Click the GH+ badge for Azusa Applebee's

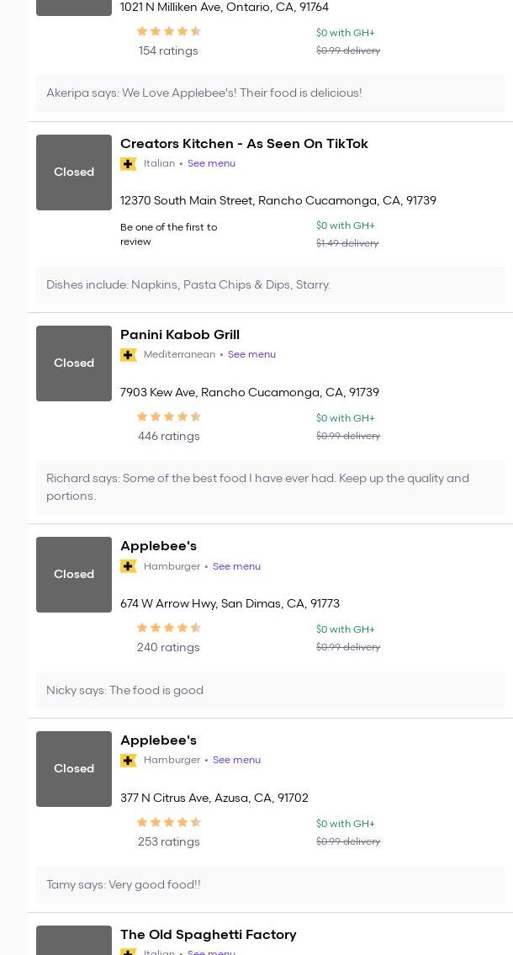tap(129, 761)
